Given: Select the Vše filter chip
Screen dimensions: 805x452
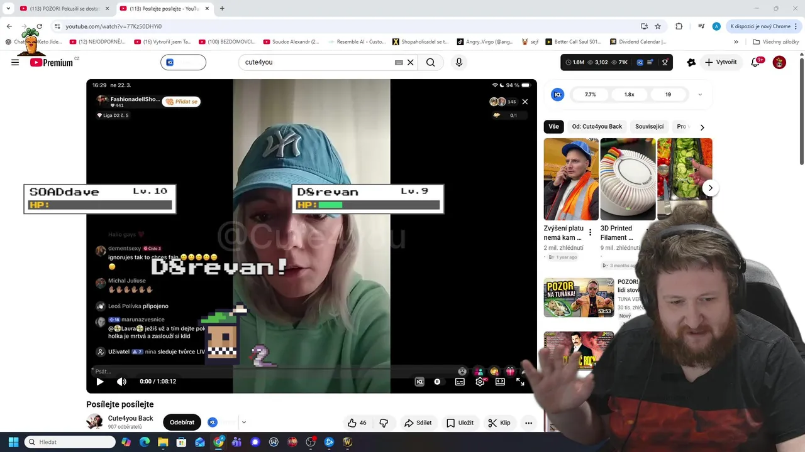Looking at the screenshot, I should click(553, 126).
